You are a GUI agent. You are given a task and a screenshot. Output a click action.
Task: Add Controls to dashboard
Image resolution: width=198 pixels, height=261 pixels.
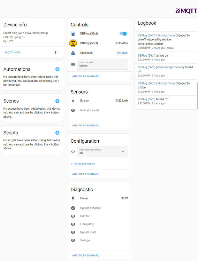[x=86, y=76]
